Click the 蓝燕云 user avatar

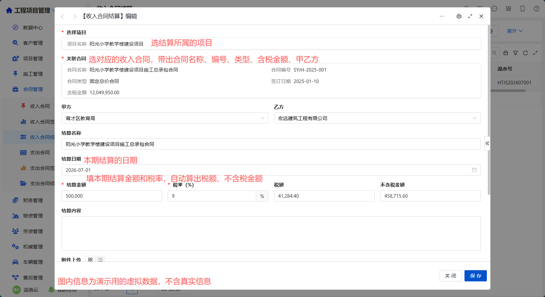coord(17,290)
